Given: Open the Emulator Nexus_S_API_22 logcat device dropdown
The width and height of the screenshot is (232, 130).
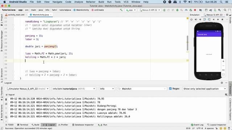Looking at the screenshot, I should pos(27,89).
